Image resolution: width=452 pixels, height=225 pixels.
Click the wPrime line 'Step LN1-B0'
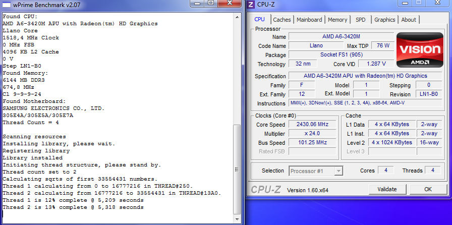pos(22,66)
